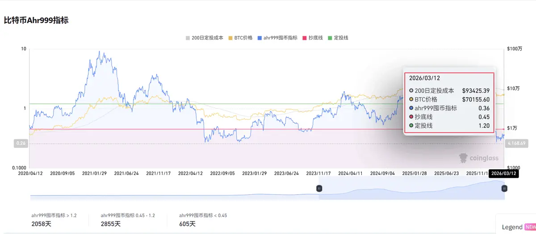
Task: Click the right handle of the range slider
Action: (504, 188)
